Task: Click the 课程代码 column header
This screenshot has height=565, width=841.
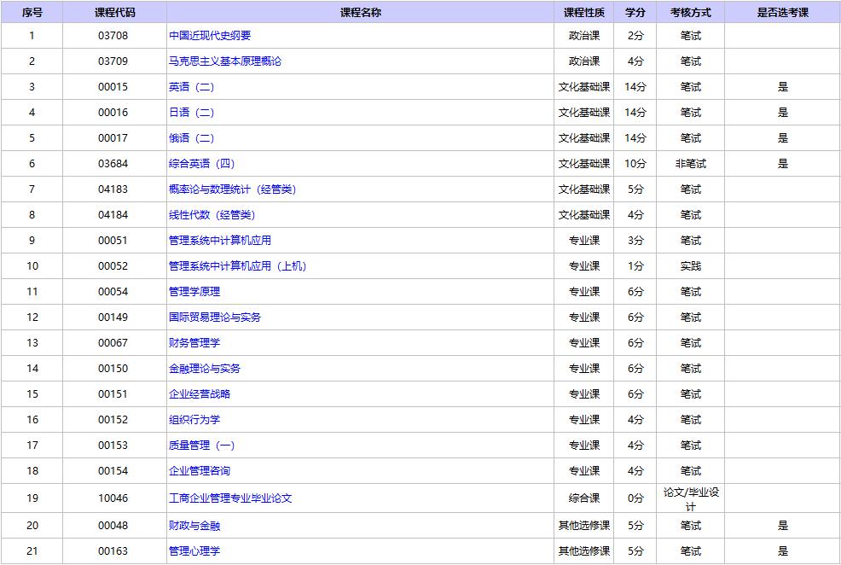Action: click(114, 12)
